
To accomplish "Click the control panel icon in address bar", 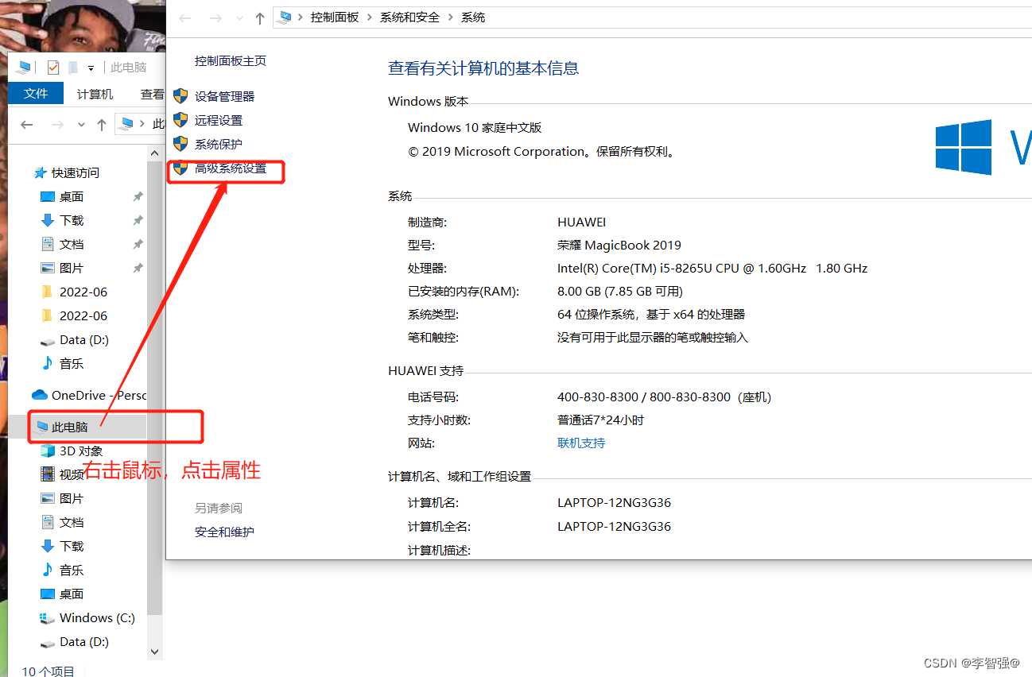I will (x=286, y=17).
